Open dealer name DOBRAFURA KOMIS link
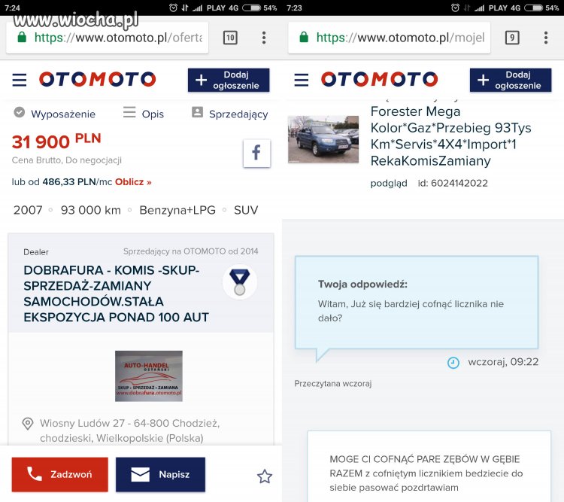The image size is (564, 502). (116, 294)
